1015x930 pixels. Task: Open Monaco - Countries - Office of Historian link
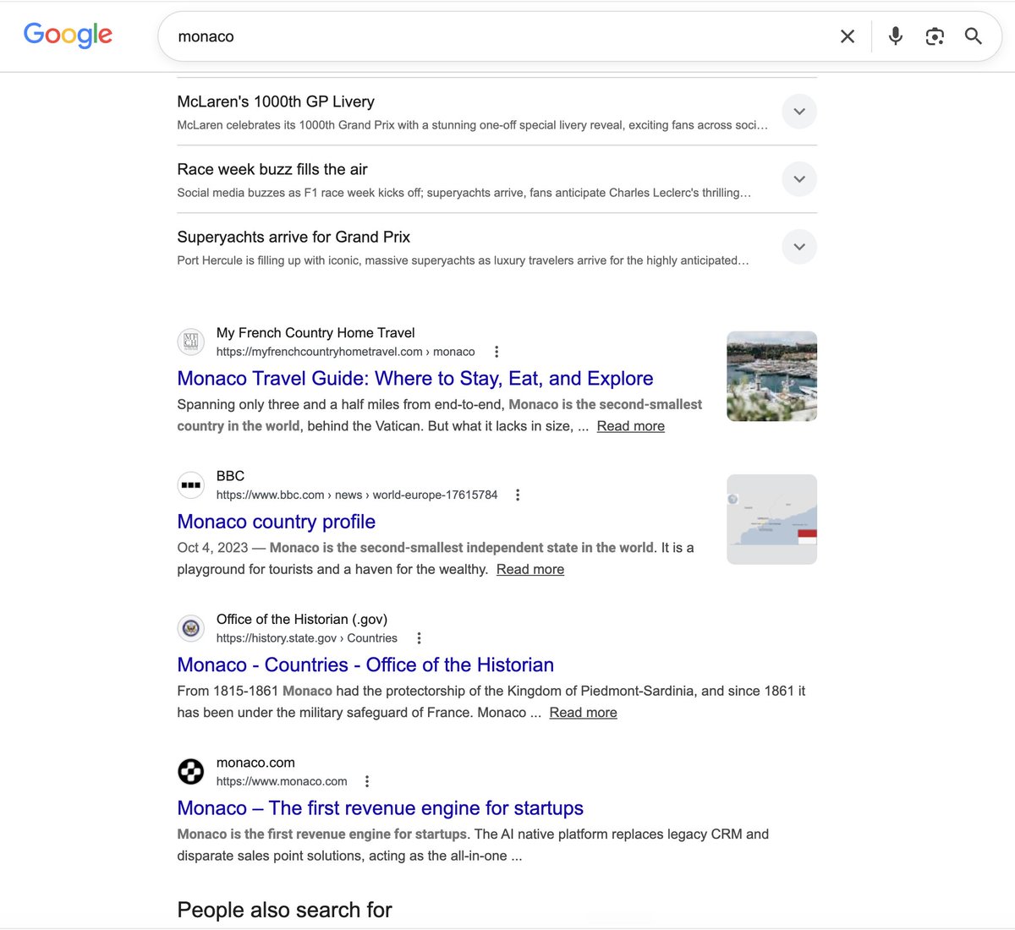[x=365, y=665]
